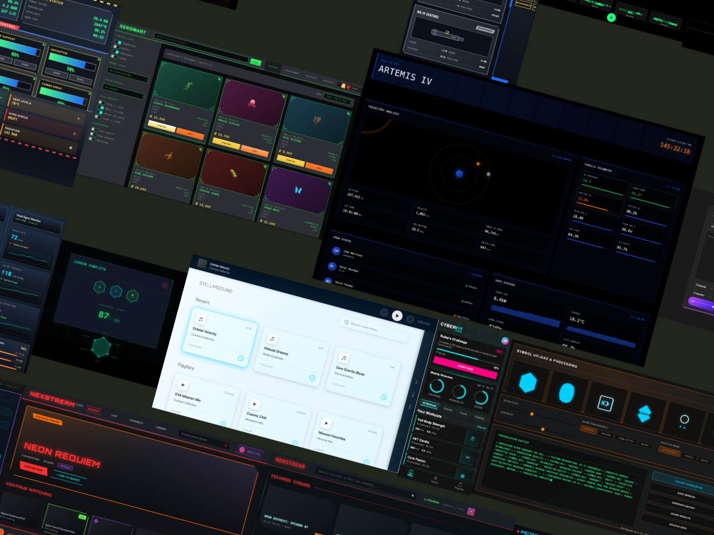Click the music note icon on Zero Gravity Blues
The image size is (714, 535).
tap(344, 358)
